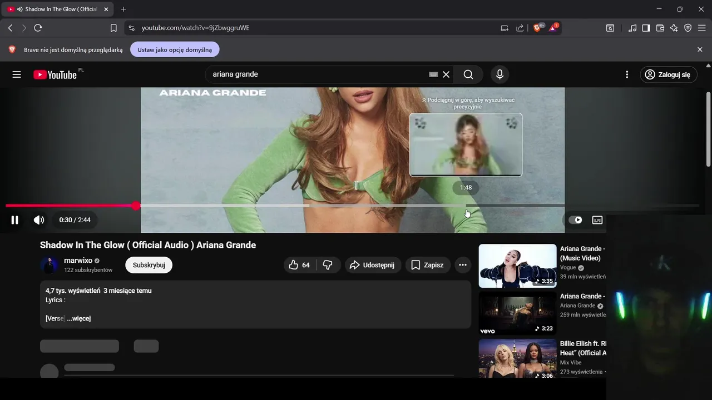Click the address bar URL youtube.com/watch
Screen dimensions: 712x400
pos(195,28)
